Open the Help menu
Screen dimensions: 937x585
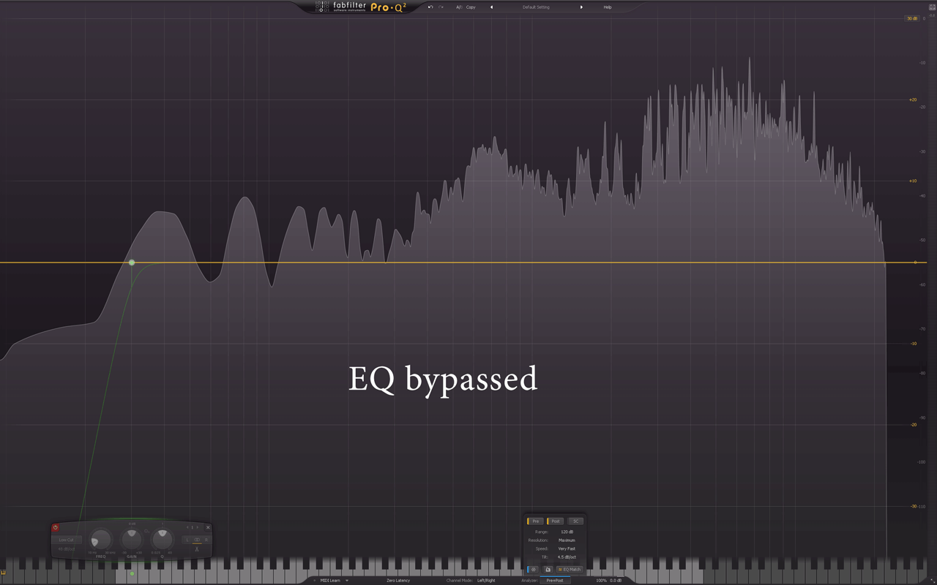[x=607, y=7]
